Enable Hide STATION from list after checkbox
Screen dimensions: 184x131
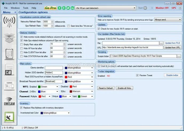22,56
